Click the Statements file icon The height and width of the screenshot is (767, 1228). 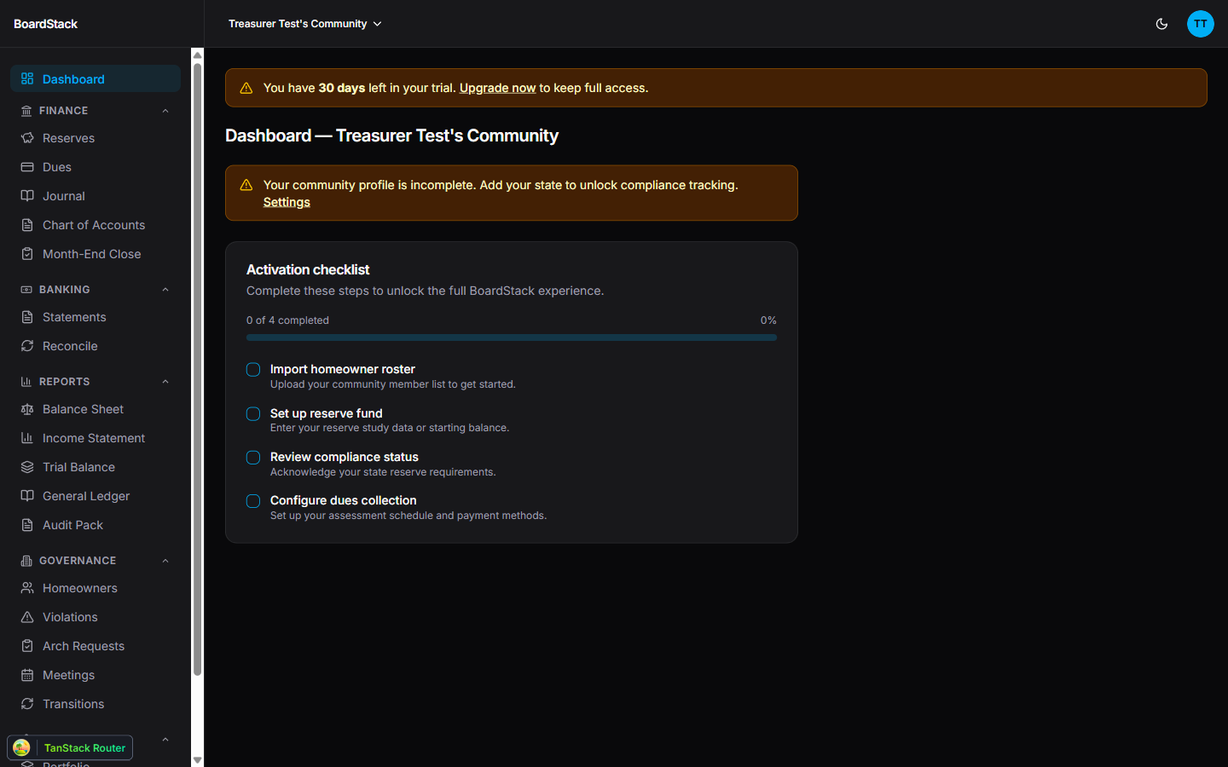pos(27,317)
